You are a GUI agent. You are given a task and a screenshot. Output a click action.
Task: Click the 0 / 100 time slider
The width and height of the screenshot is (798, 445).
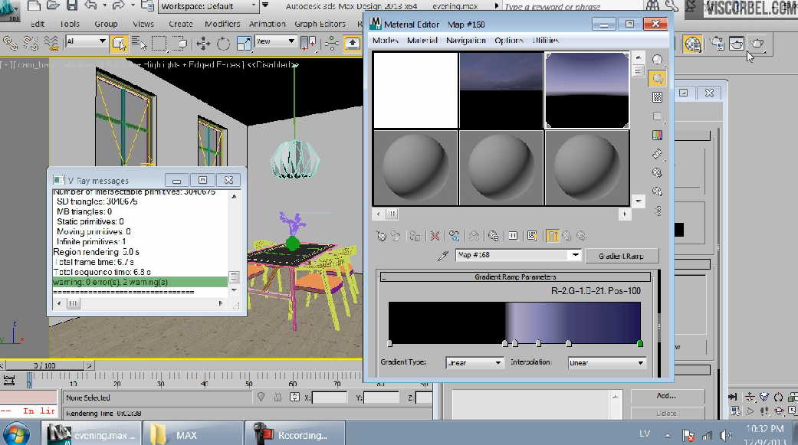point(44,365)
